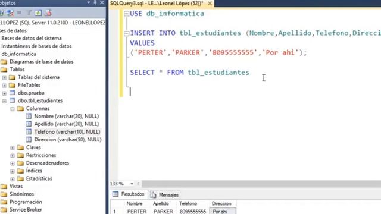
Task: Click the Tablas folder icon
Action: (4, 70)
